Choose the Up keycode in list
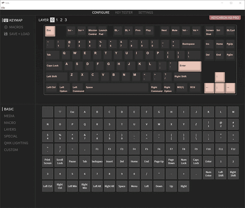The image size is (245, 208). pos(171,186)
